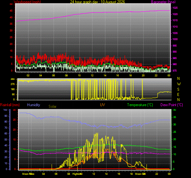Click hour "08" under the windspeed graph
The image size is (191, 178).
click(x=66, y=75)
